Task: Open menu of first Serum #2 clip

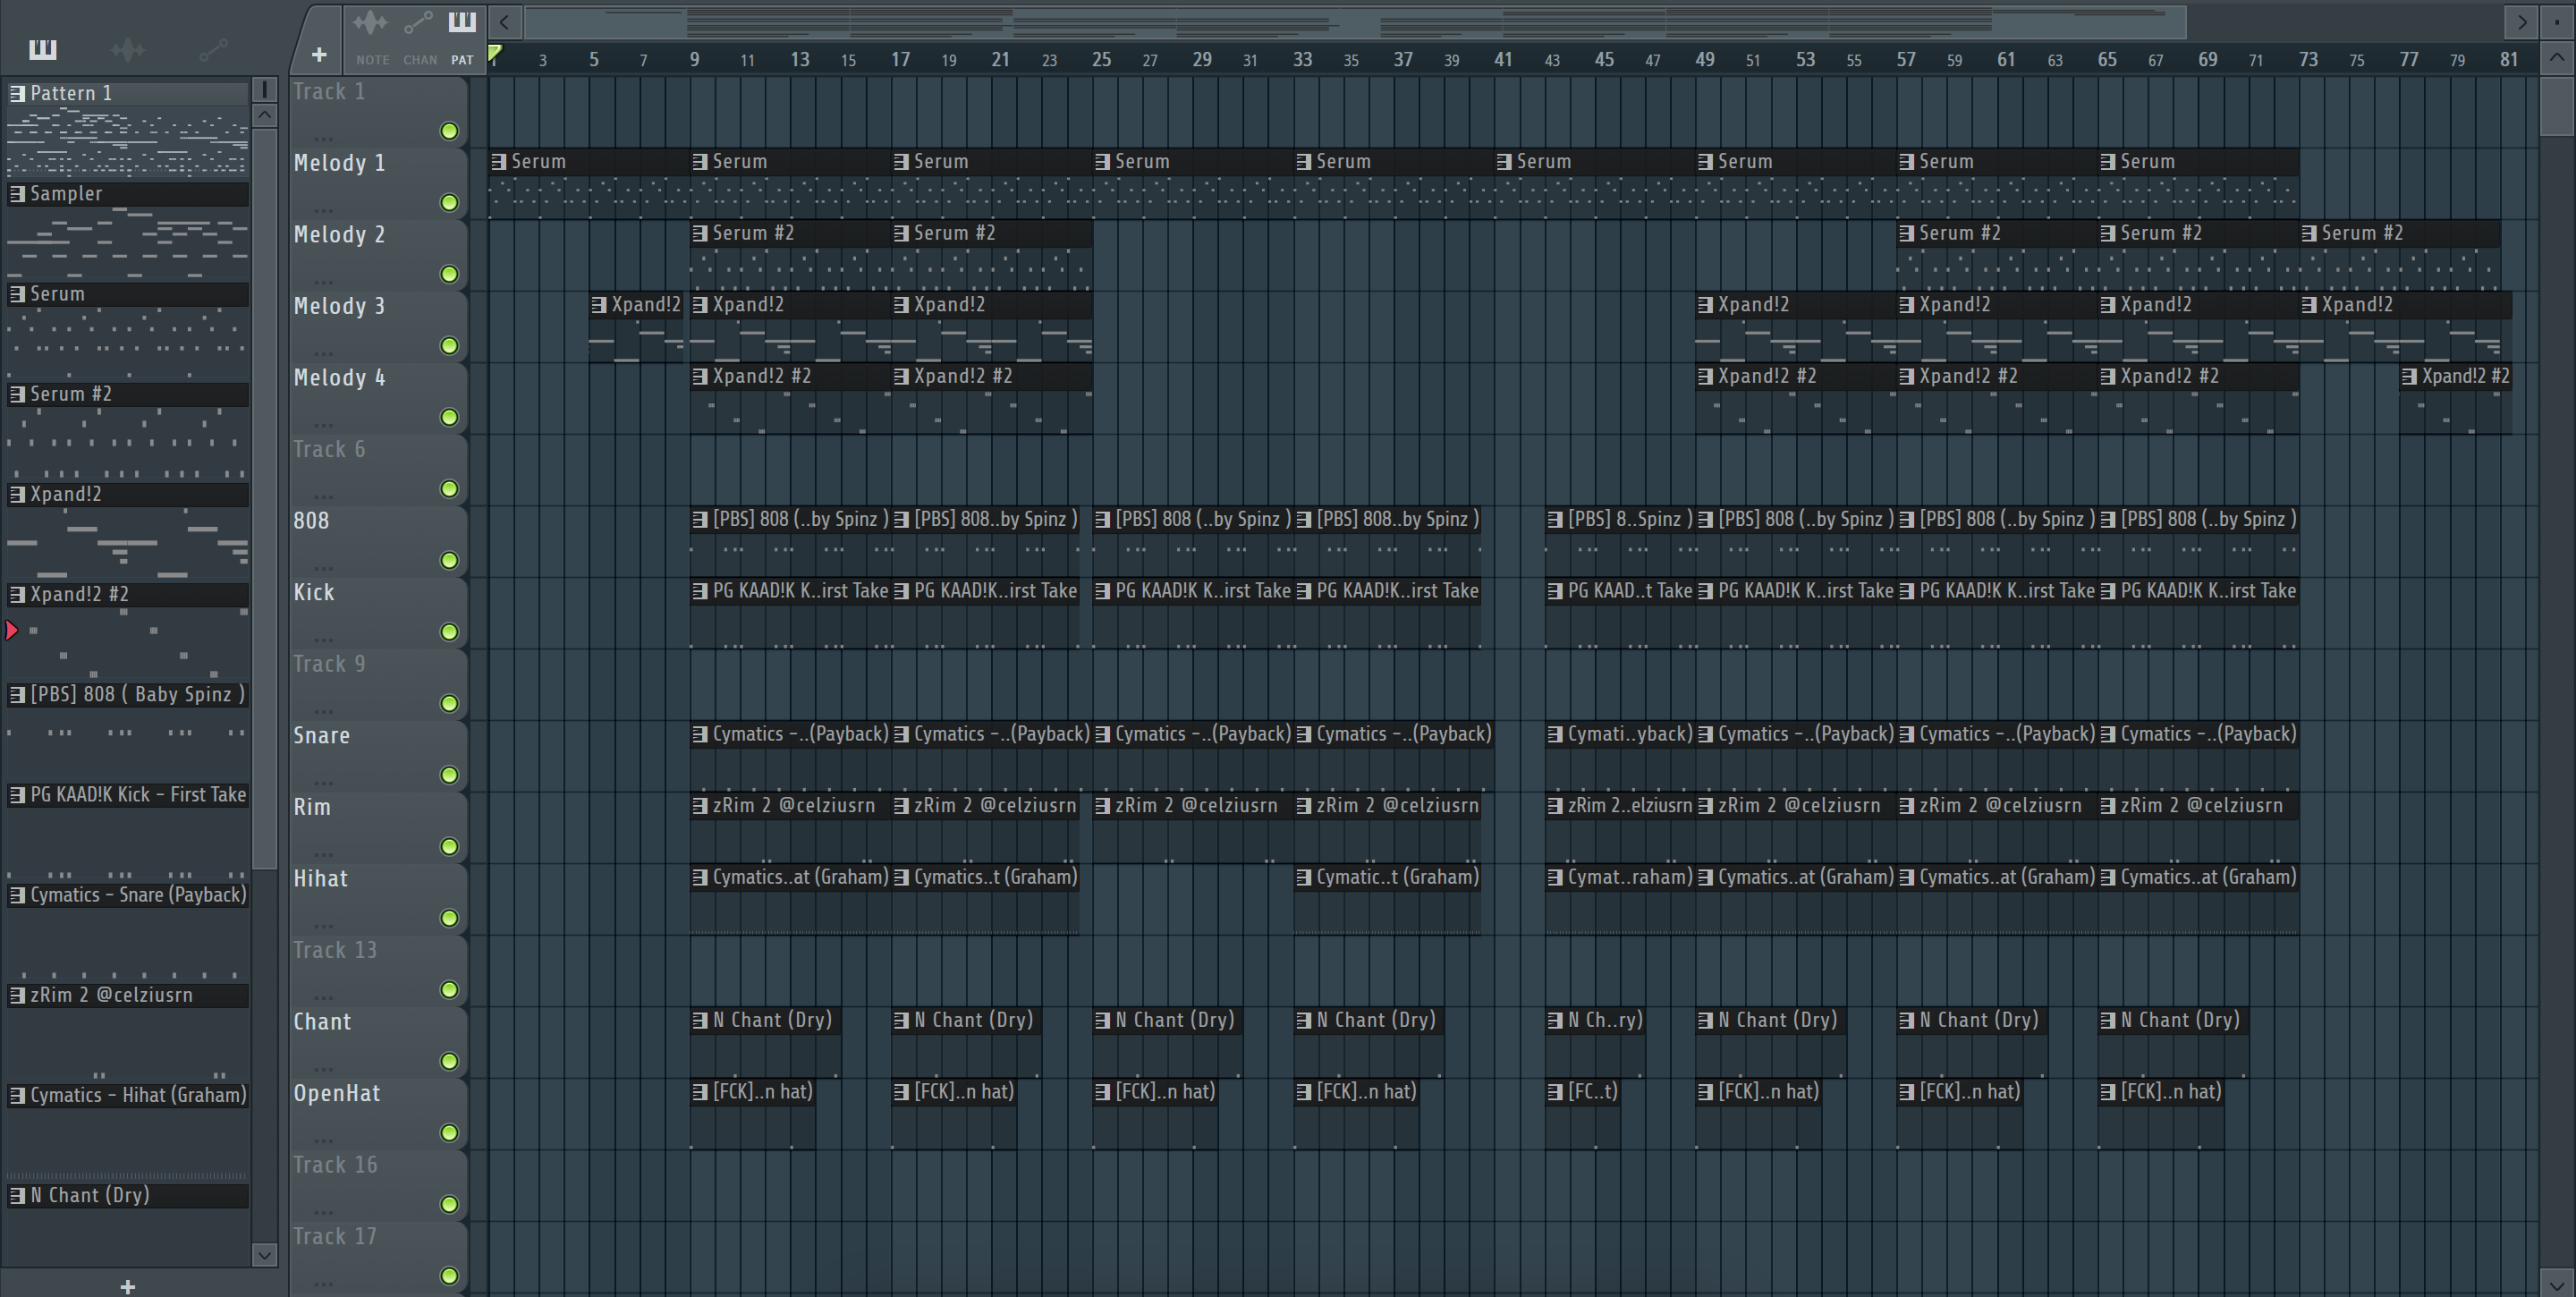Action: pos(700,233)
